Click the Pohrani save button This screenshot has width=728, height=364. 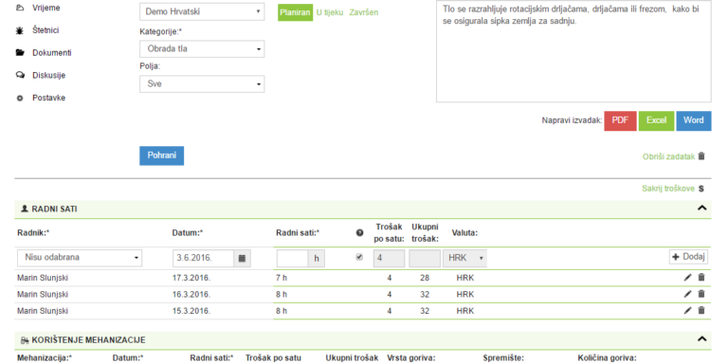pyautogui.click(x=161, y=155)
